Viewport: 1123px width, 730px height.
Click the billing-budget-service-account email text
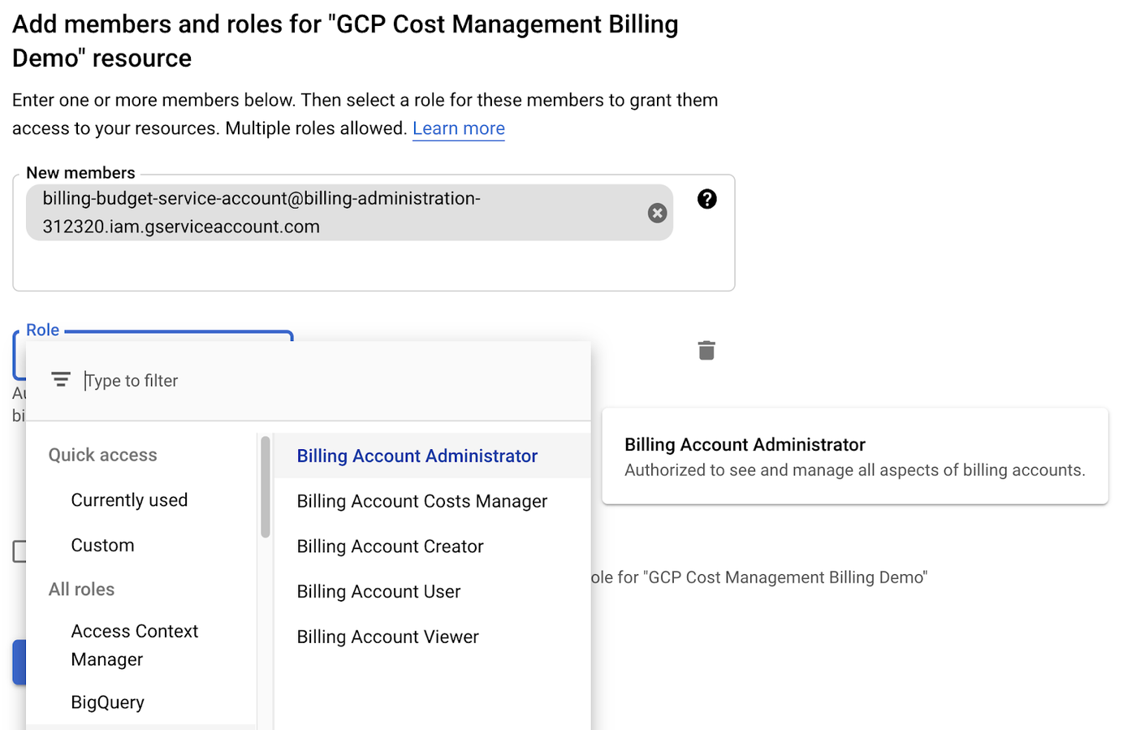pos(261,213)
